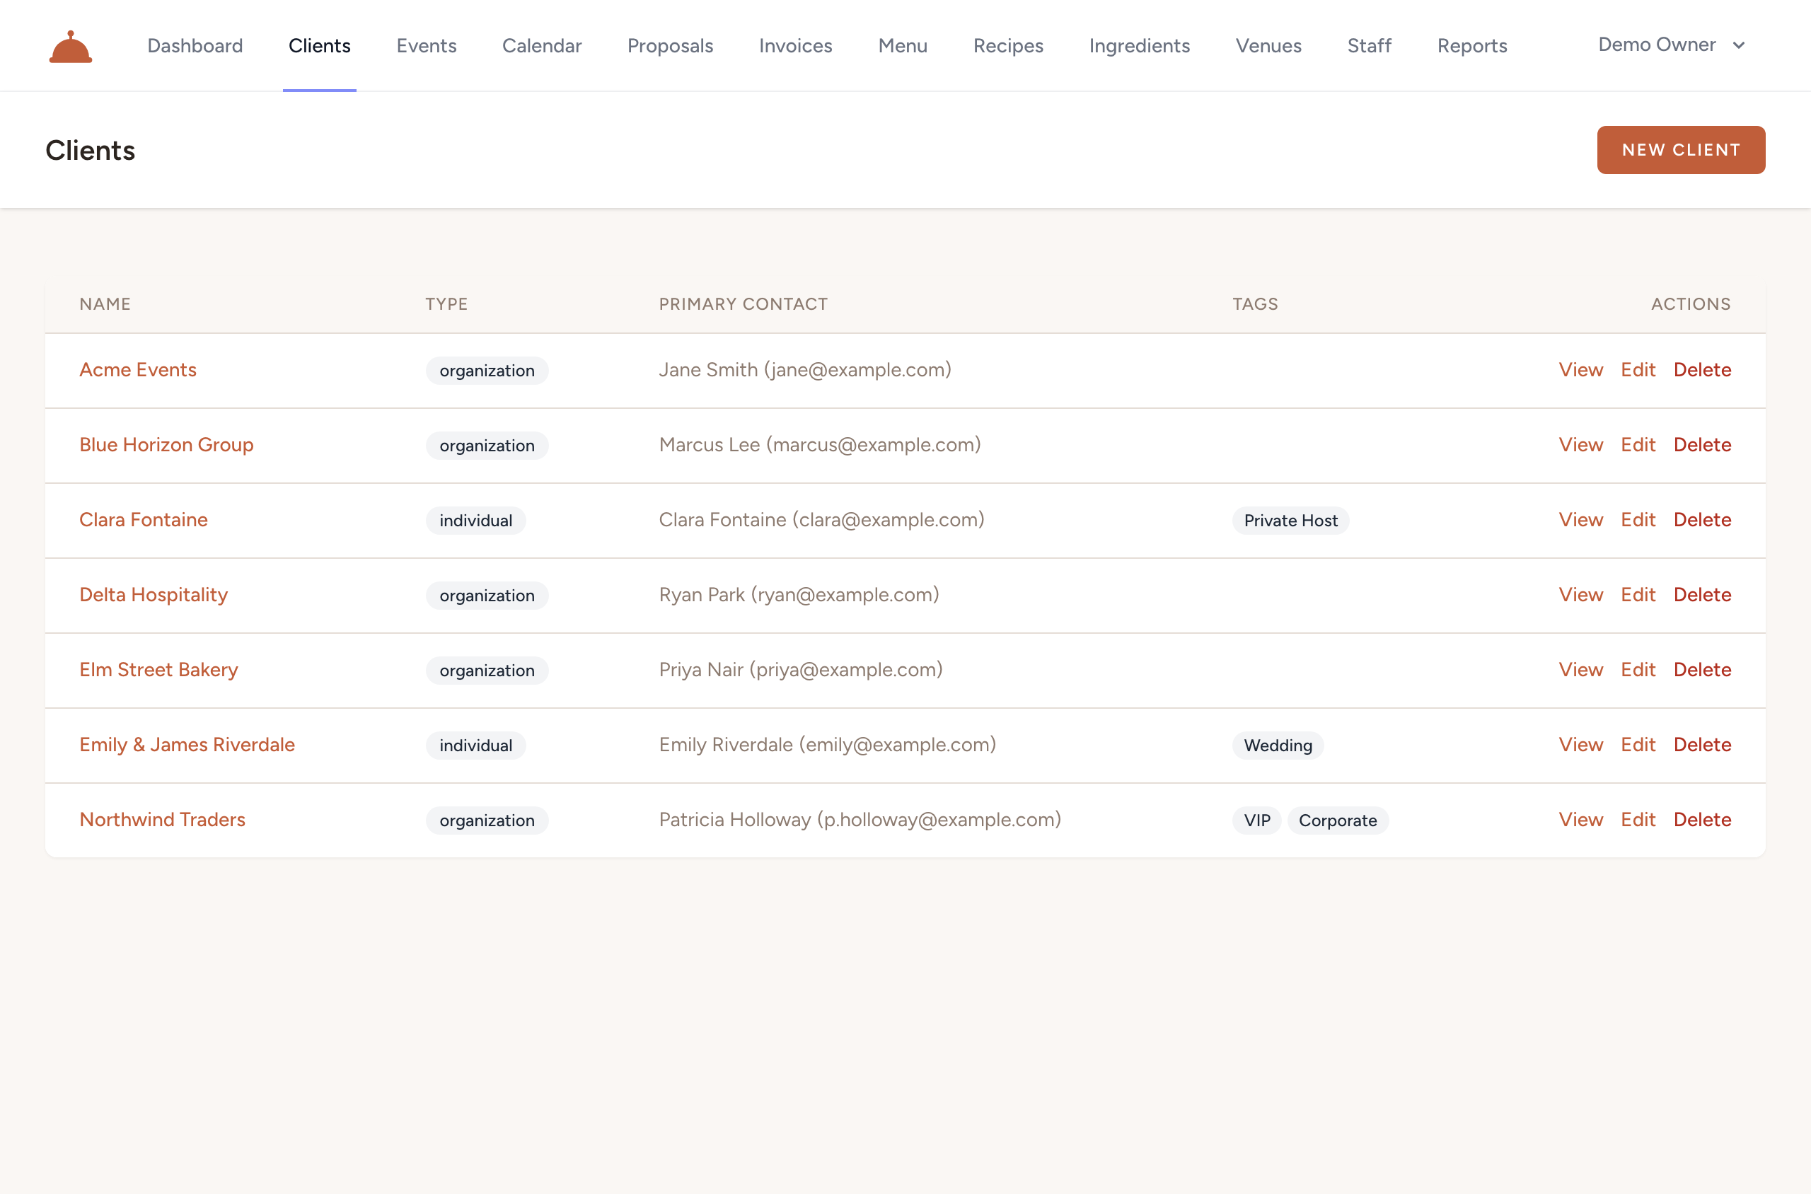Open the Demo Owner account dropdown
Screen dimensions: 1811x1194
pos(1672,45)
